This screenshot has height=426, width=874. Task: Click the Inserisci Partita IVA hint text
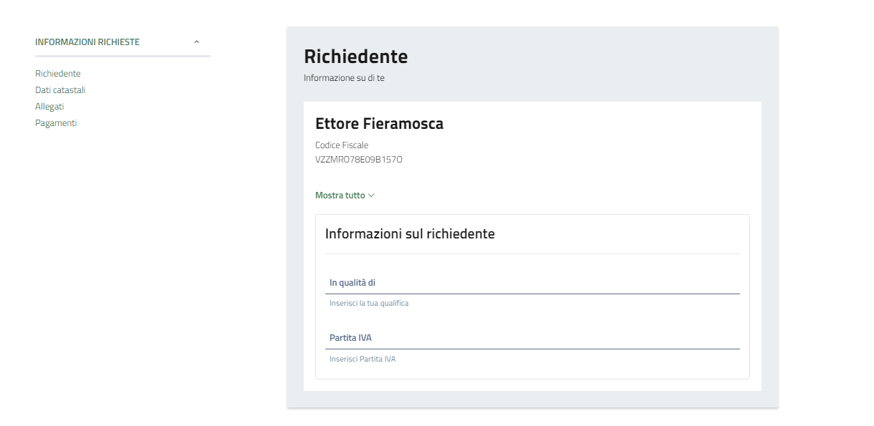362,359
